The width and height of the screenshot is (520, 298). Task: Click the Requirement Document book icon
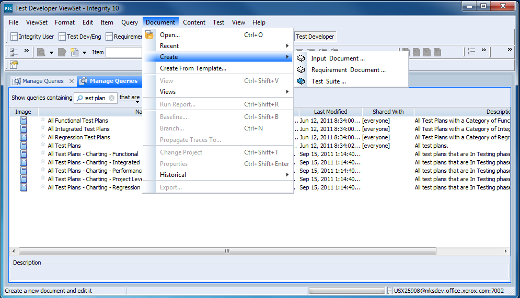[x=301, y=70]
